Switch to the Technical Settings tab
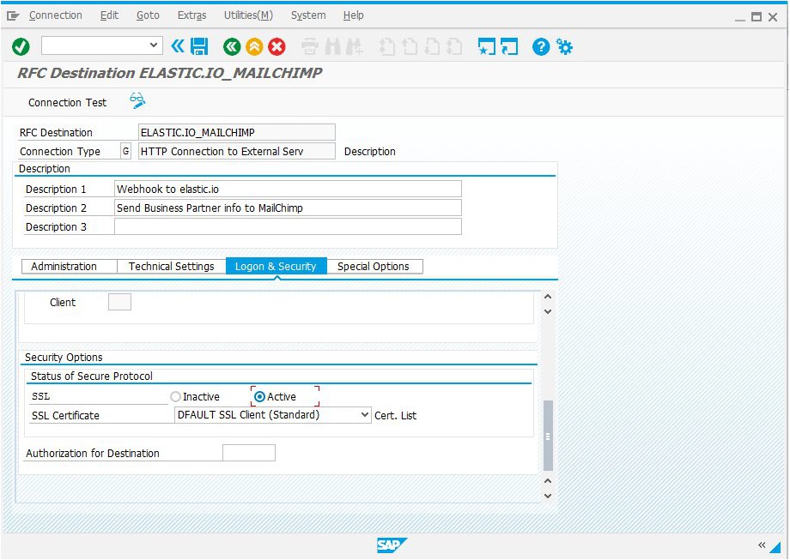This screenshot has height=560, width=790. tap(171, 266)
